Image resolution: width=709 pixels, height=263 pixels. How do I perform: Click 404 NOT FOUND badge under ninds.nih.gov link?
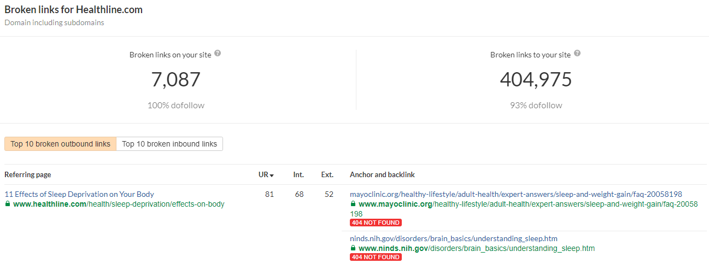(376, 257)
